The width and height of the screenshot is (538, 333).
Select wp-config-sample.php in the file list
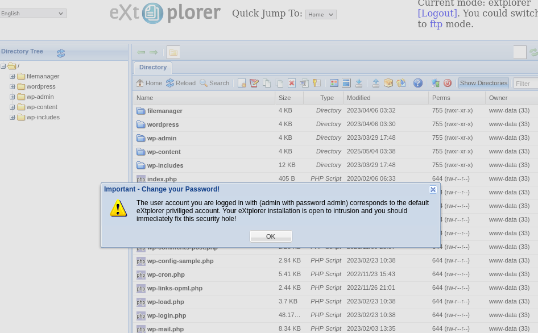coord(180,261)
